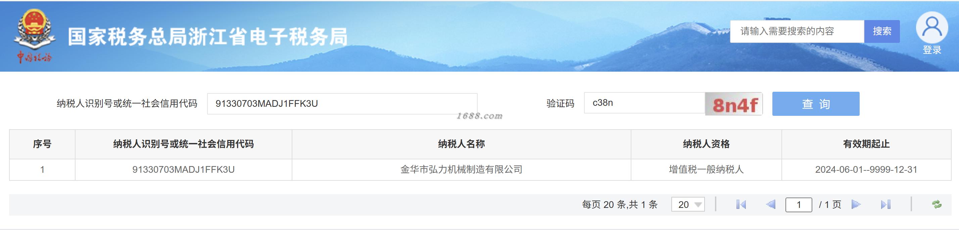Viewport: 959px width, 230px height.
Task: Focus the taxpayer ID input field
Action: (342, 104)
